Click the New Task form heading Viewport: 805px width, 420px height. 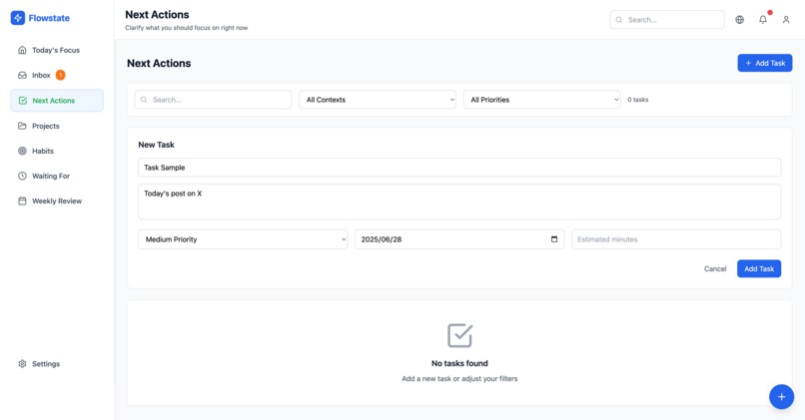[156, 145]
